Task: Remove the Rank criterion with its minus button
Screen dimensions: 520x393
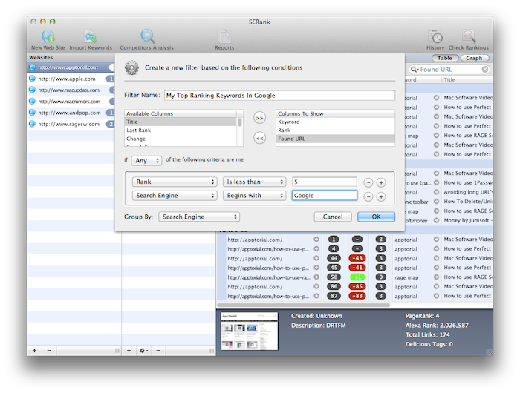Action: pyautogui.click(x=368, y=182)
